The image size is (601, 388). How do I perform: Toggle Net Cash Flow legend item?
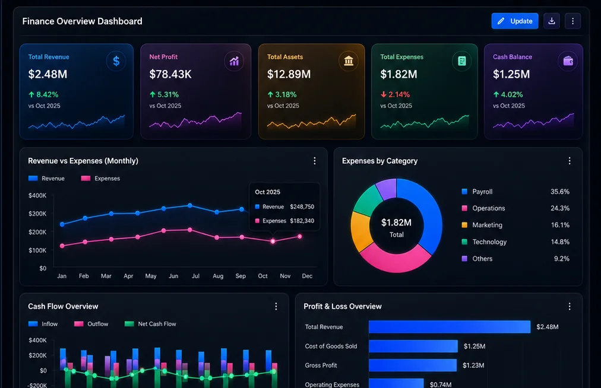coord(151,324)
